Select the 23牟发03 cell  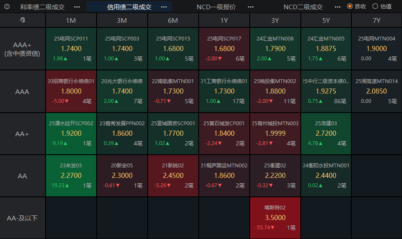click(x=71, y=176)
